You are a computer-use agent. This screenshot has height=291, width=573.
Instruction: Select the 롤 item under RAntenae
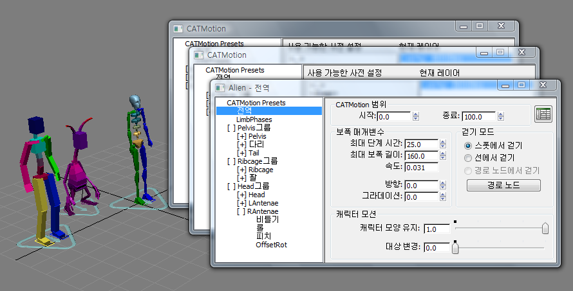[260, 228]
